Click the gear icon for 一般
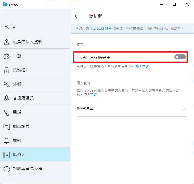194x184 pixels. (7, 56)
